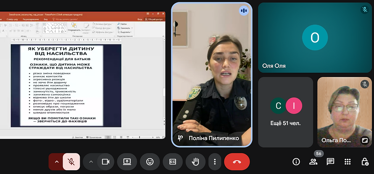Click the Общий доступ share button
Screen dimensions: 374x174
tap(153, 19)
